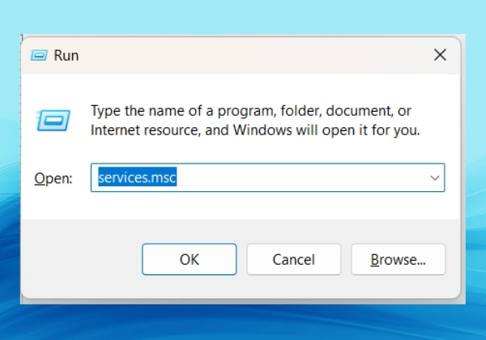
Task: Click the 'Open:' label
Action: pyautogui.click(x=53, y=178)
